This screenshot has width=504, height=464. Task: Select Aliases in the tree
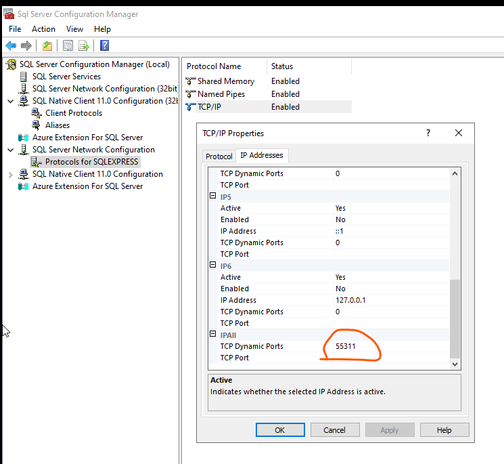(58, 125)
